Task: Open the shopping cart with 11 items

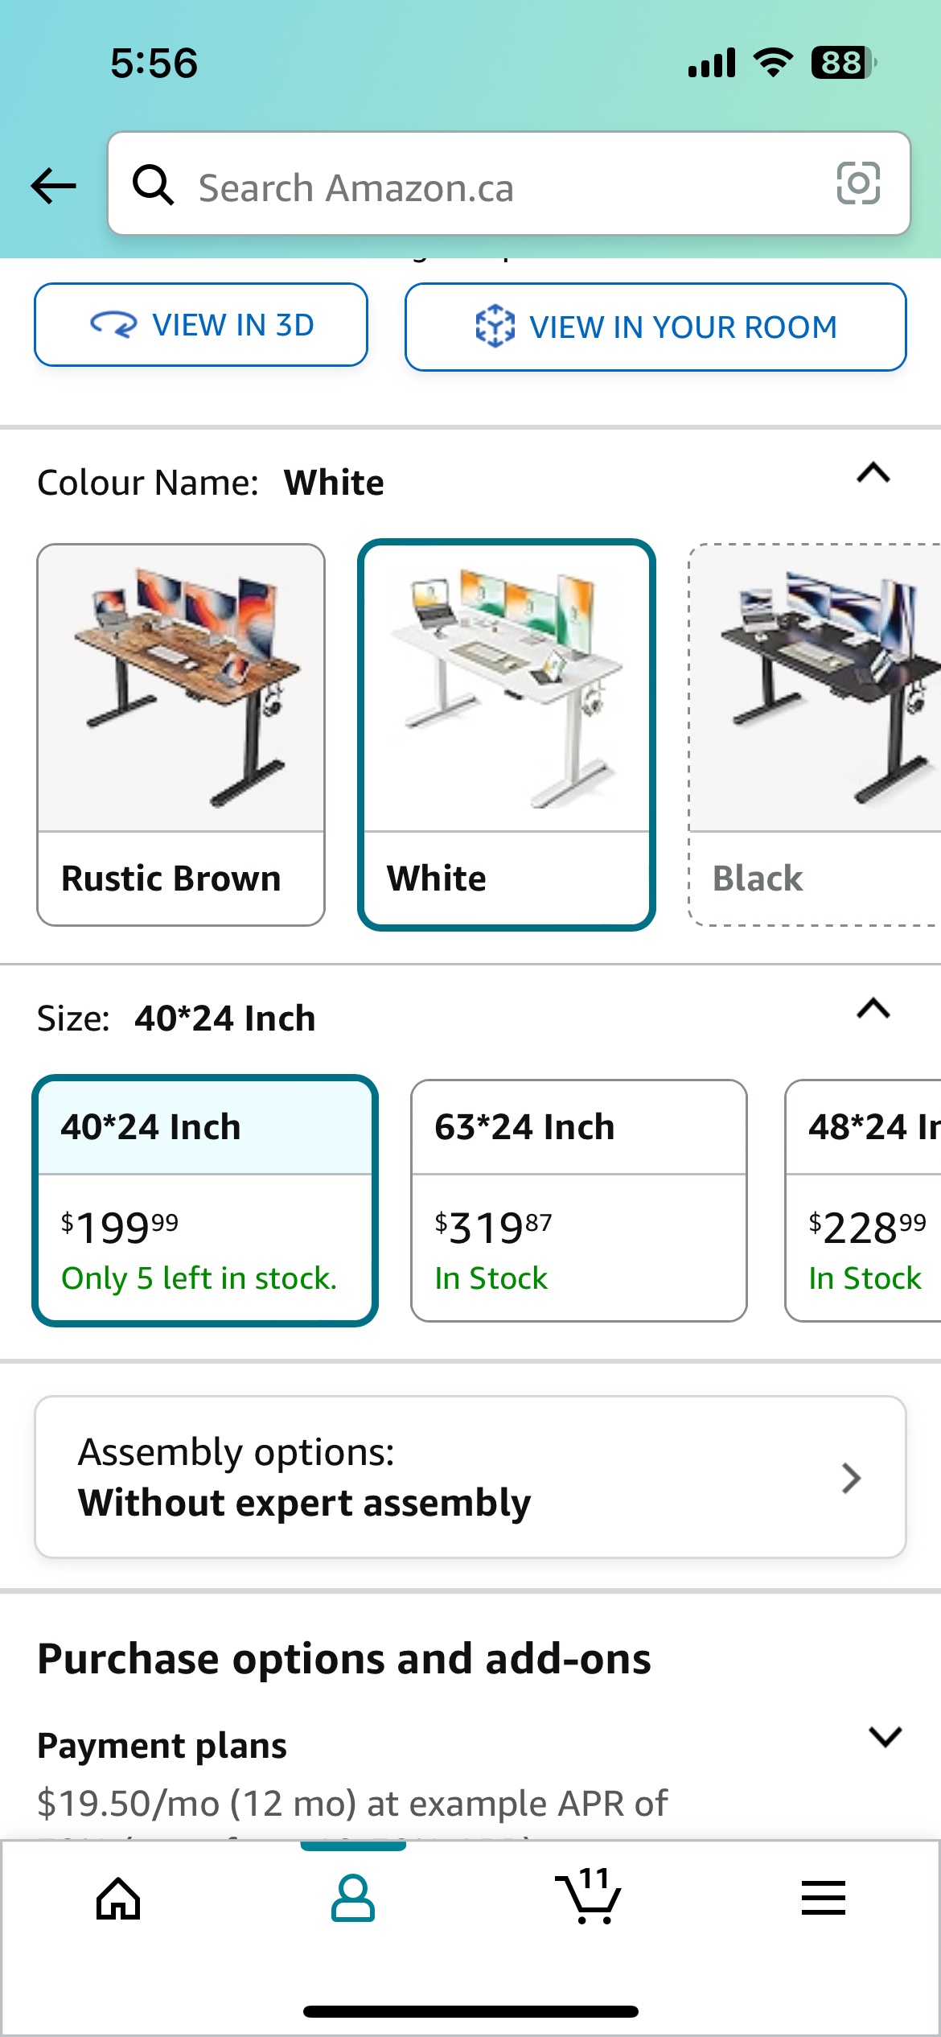Action: [x=588, y=1896]
